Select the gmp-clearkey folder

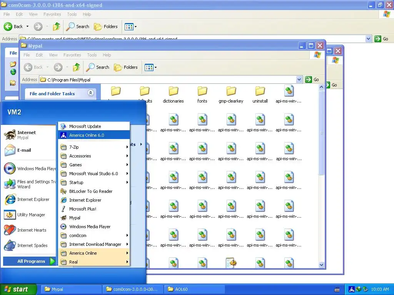[231, 95]
